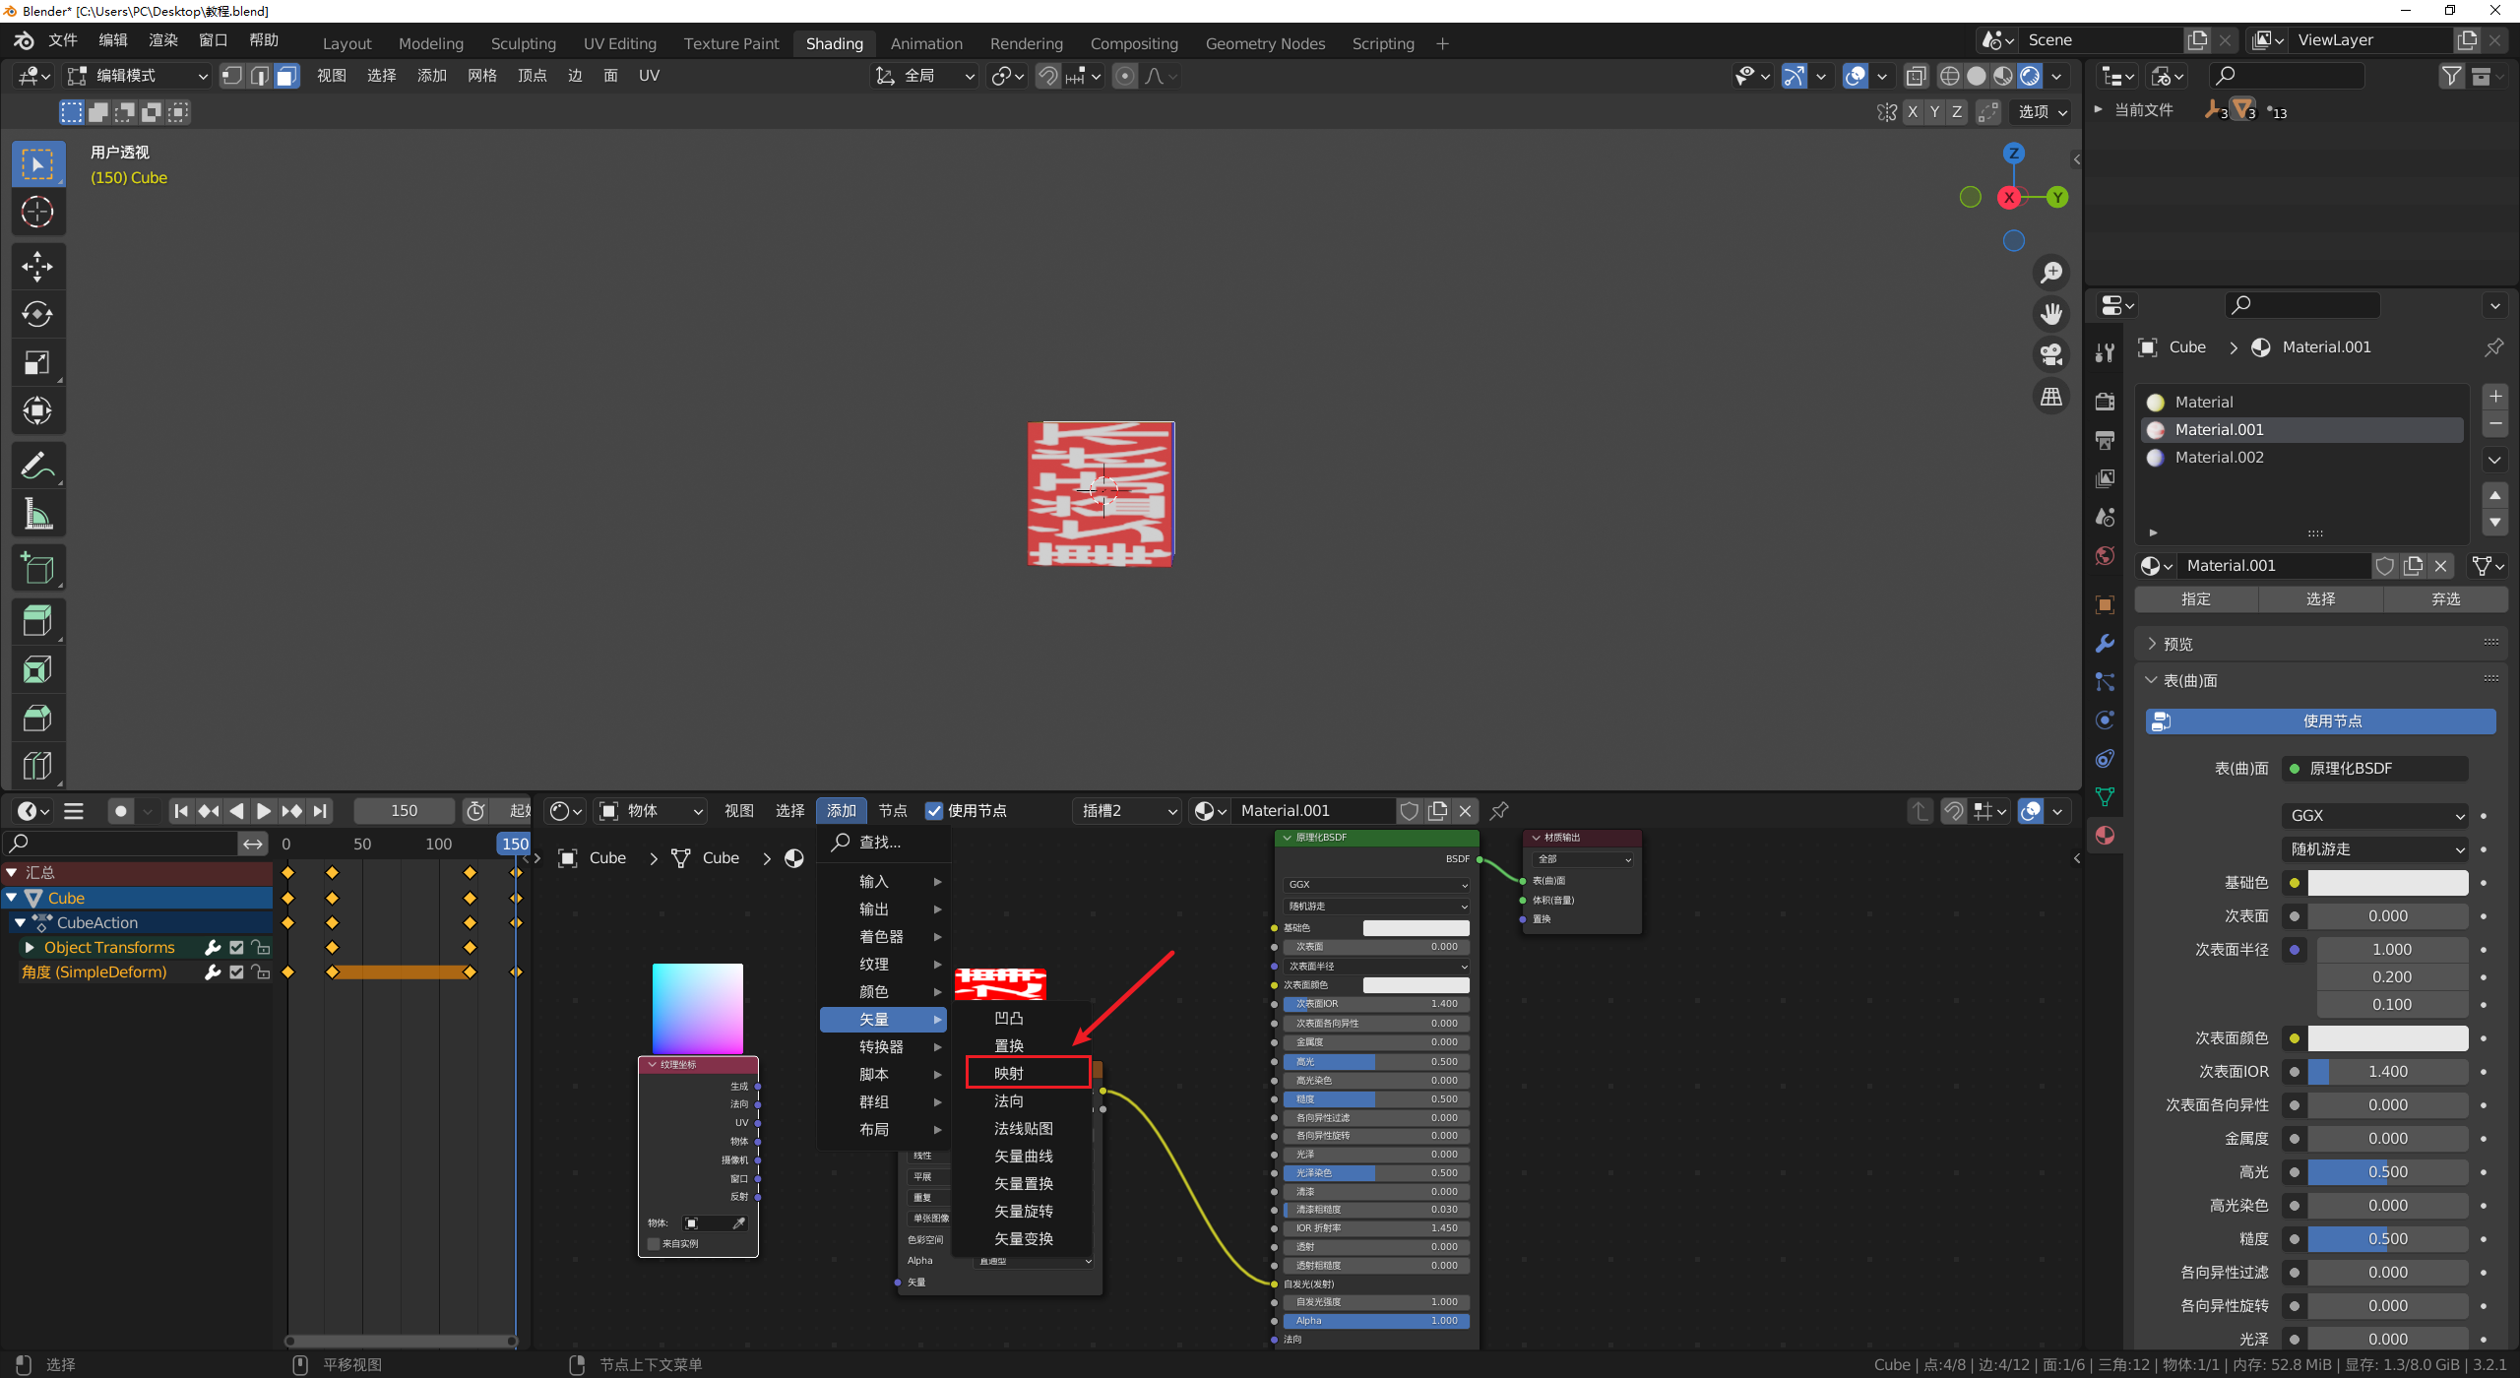Click the 3D Cursor tool

tap(37, 212)
